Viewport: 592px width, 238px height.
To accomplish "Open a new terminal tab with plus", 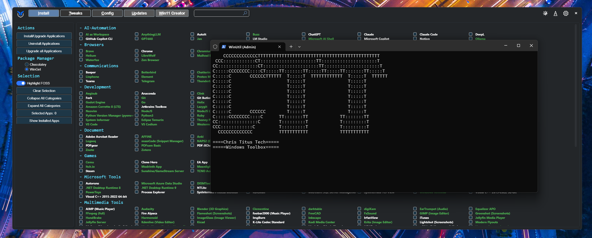I will 291,47.
